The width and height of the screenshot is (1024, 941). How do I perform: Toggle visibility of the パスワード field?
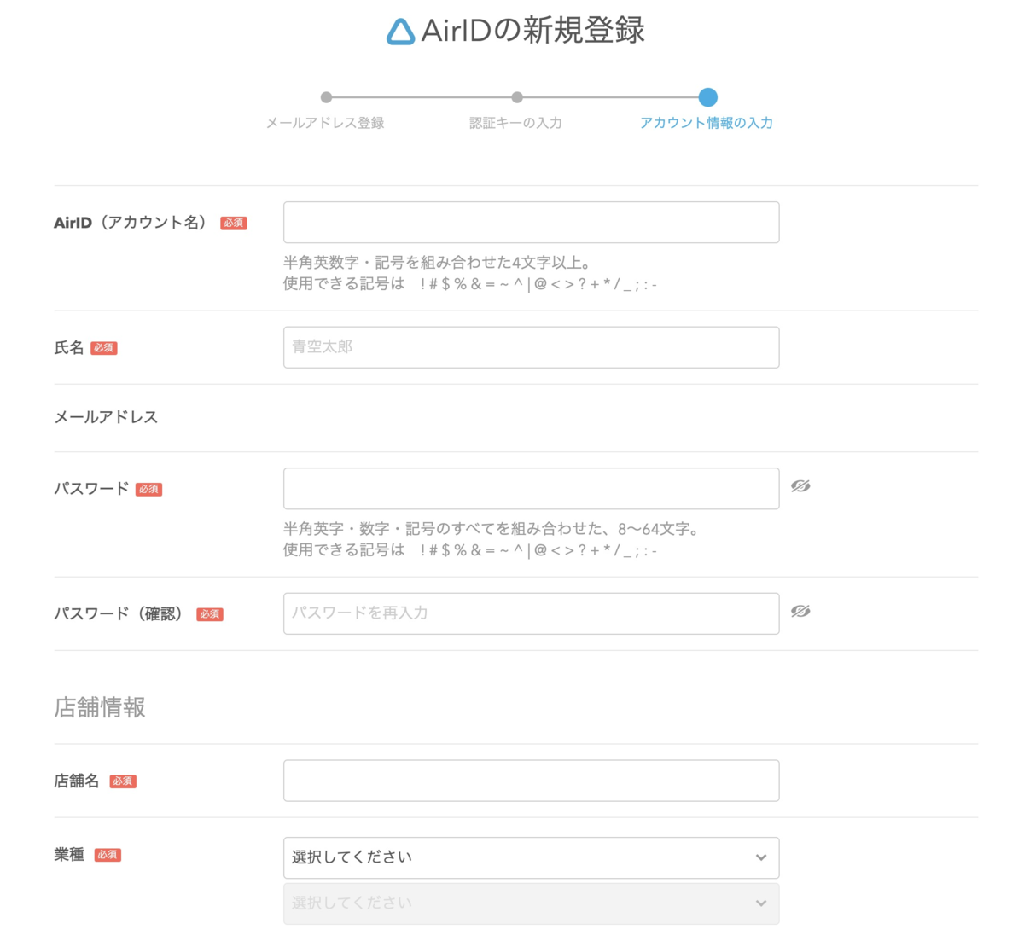click(x=800, y=486)
